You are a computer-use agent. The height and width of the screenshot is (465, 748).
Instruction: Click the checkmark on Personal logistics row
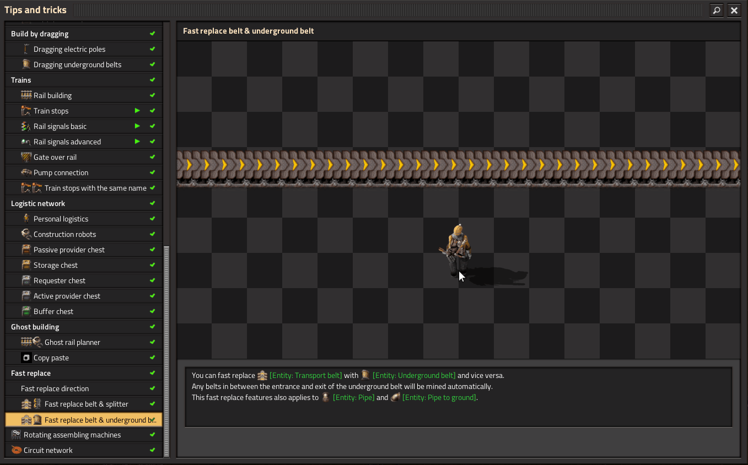coord(153,219)
